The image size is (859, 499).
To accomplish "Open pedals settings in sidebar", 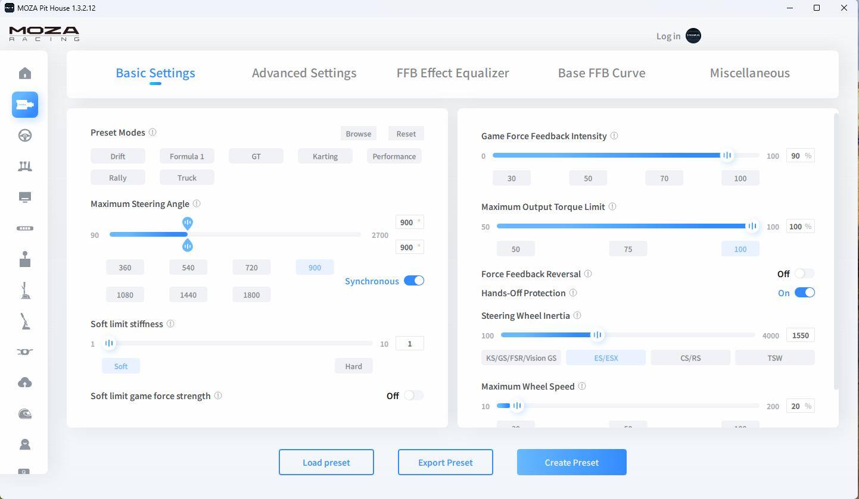I will tap(25, 167).
